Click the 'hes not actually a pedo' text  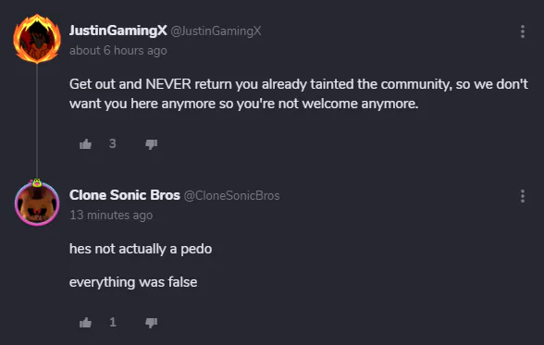point(141,249)
